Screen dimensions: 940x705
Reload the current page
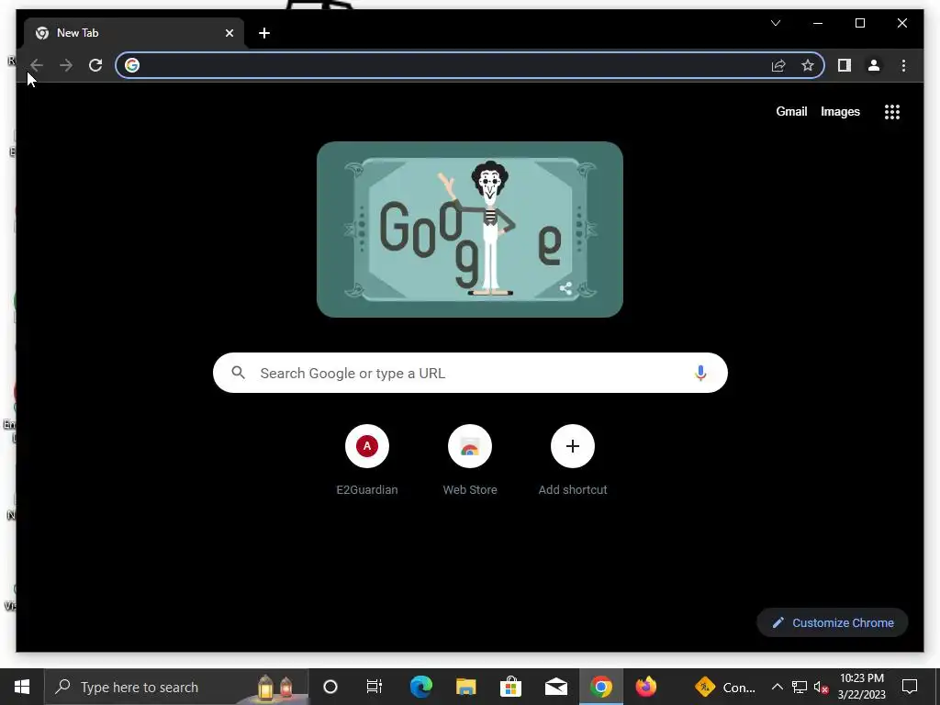(95, 65)
